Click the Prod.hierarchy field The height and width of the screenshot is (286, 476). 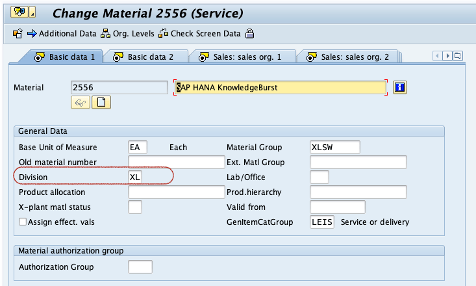pos(358,192)
